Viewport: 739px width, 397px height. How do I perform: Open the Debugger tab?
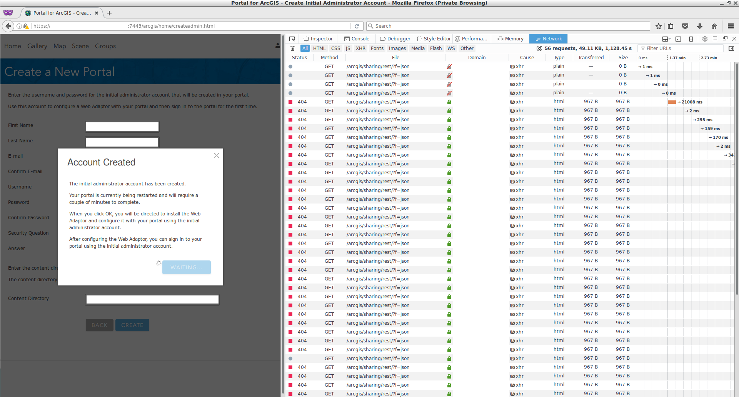[395, 39]
